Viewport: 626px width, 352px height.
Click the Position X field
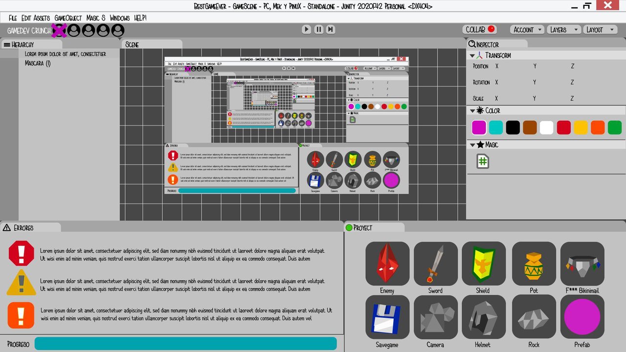(x=497, y=66)
